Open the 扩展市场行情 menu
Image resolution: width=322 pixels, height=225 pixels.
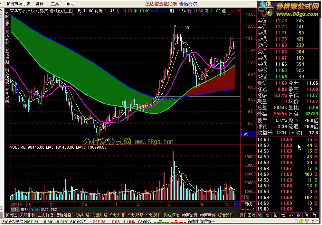[18, 4]
